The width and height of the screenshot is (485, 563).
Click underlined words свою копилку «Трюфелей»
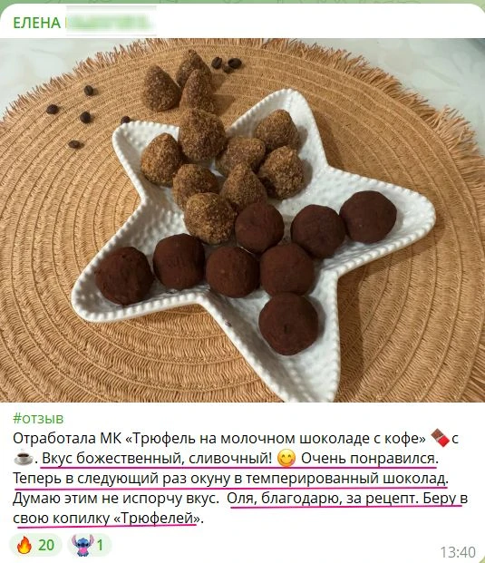point(108,519)
